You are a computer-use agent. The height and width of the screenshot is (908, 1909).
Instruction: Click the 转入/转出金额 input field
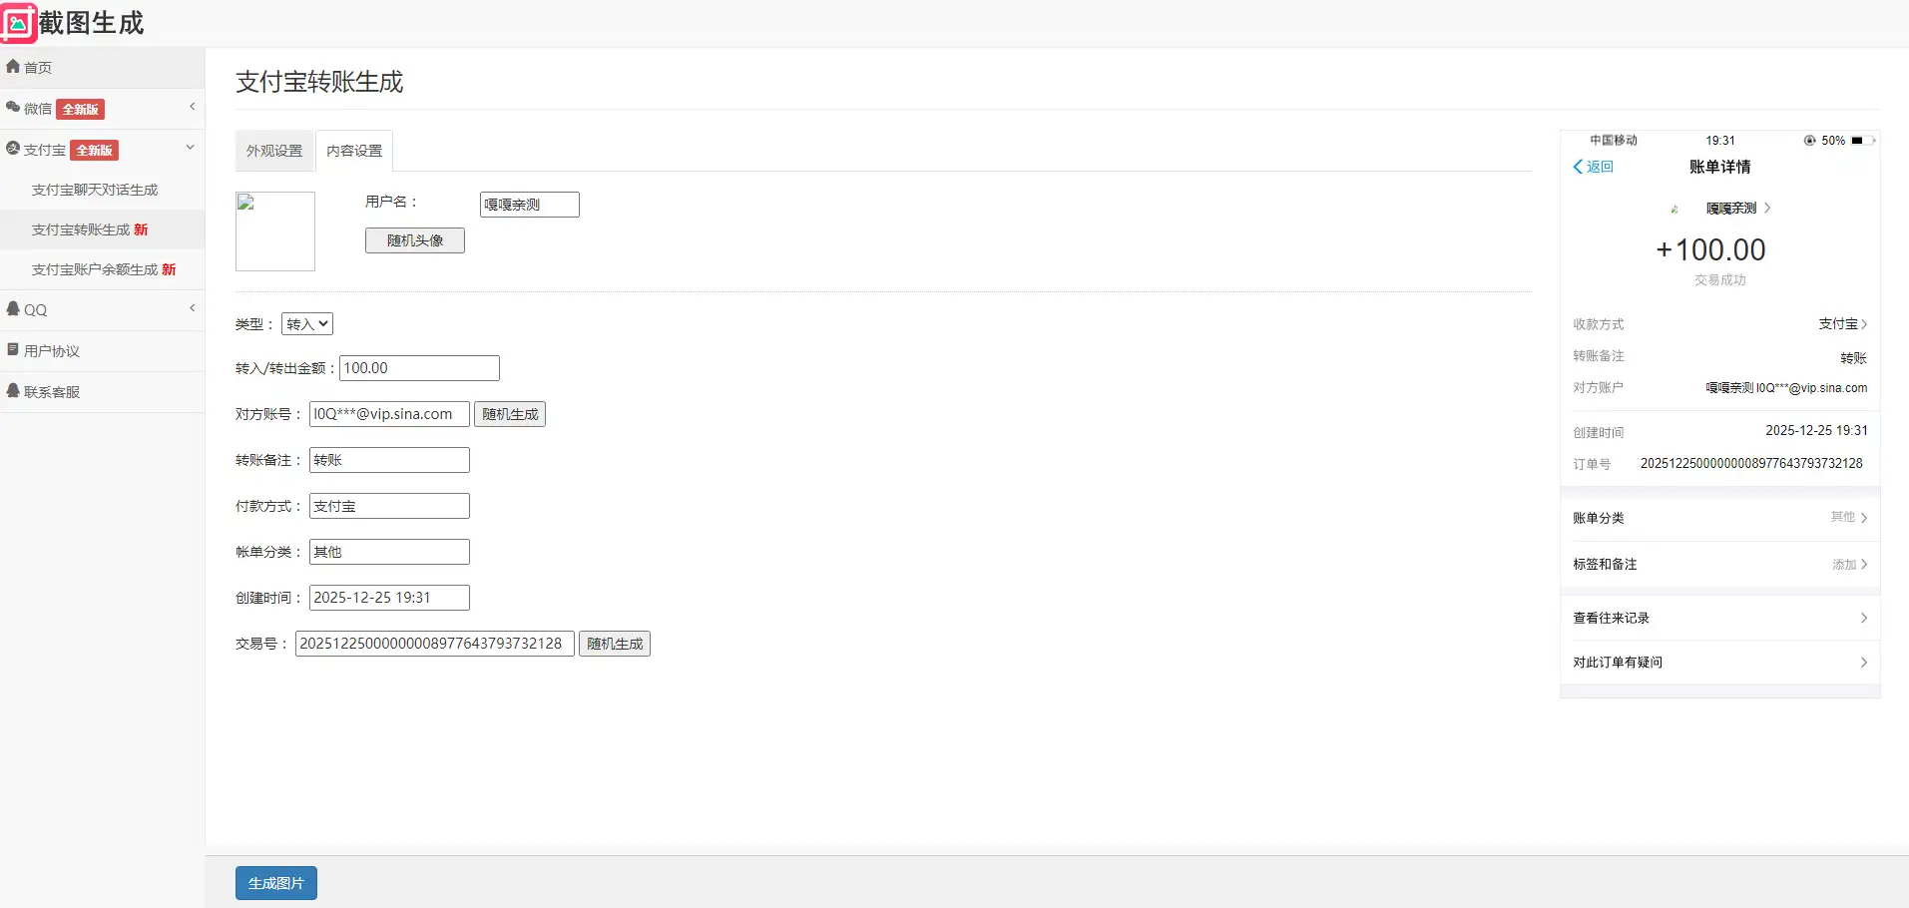pos(419,368)
